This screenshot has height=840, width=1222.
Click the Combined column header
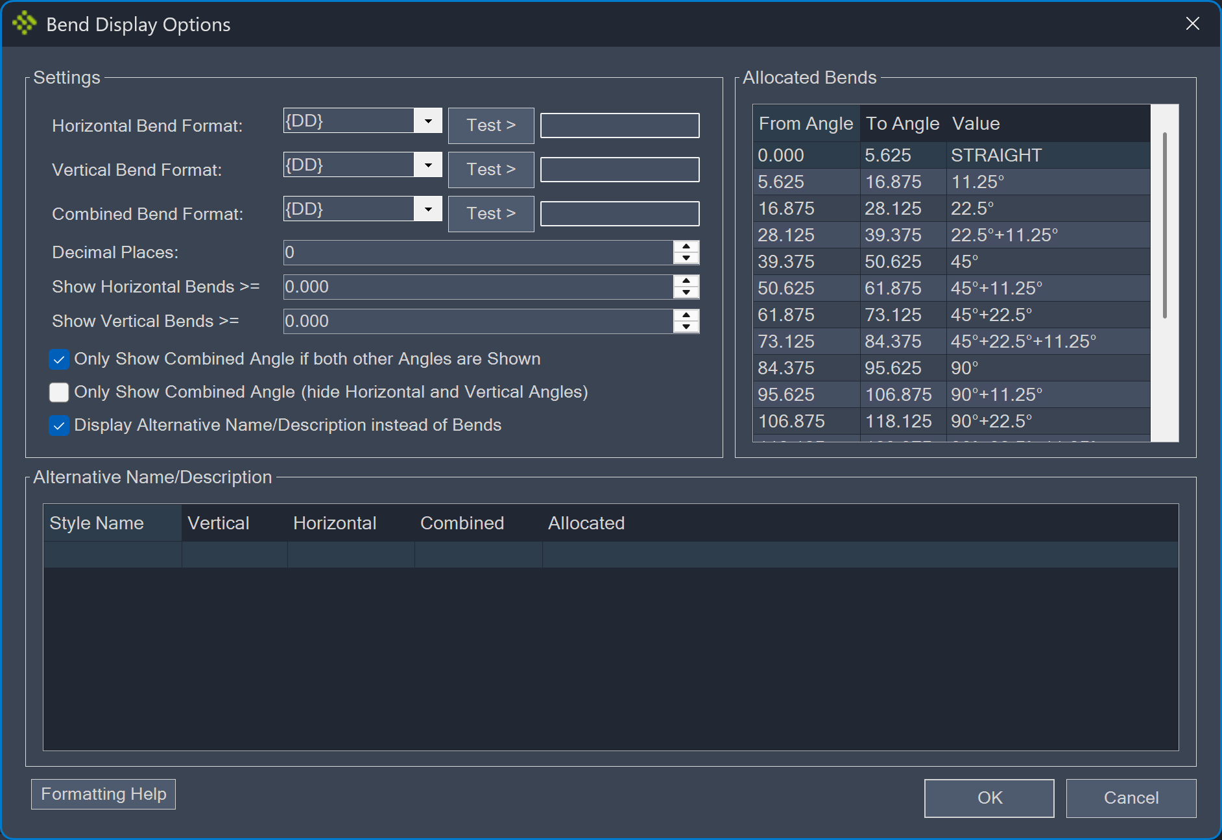point(478,523)
